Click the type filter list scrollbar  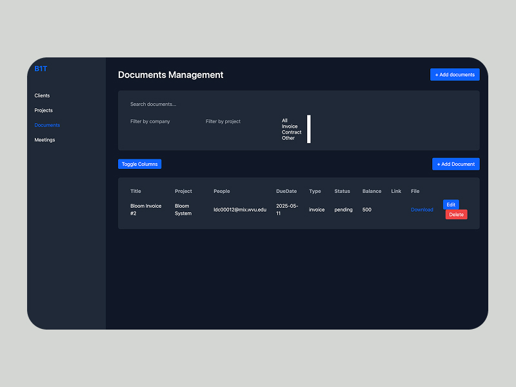(309, 129)
